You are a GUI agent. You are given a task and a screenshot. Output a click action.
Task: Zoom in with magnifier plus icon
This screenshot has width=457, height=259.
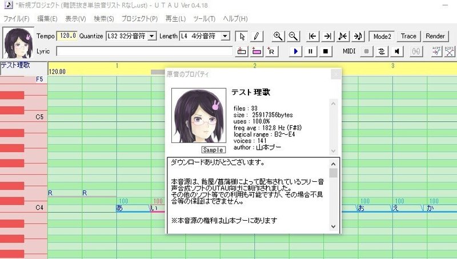278,36
